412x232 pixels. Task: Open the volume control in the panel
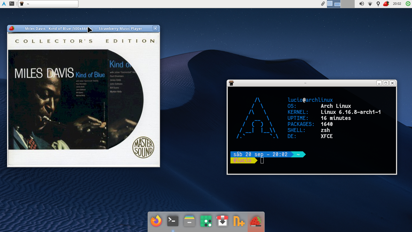point(362,4)
